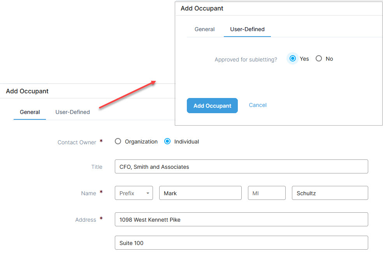The height and width of the screenshot is (259, 383).
Task: Select the Organization radio button
Action: (x=118, y=142)
